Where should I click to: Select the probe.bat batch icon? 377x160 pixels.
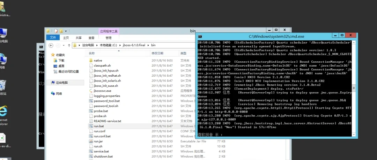91,111
